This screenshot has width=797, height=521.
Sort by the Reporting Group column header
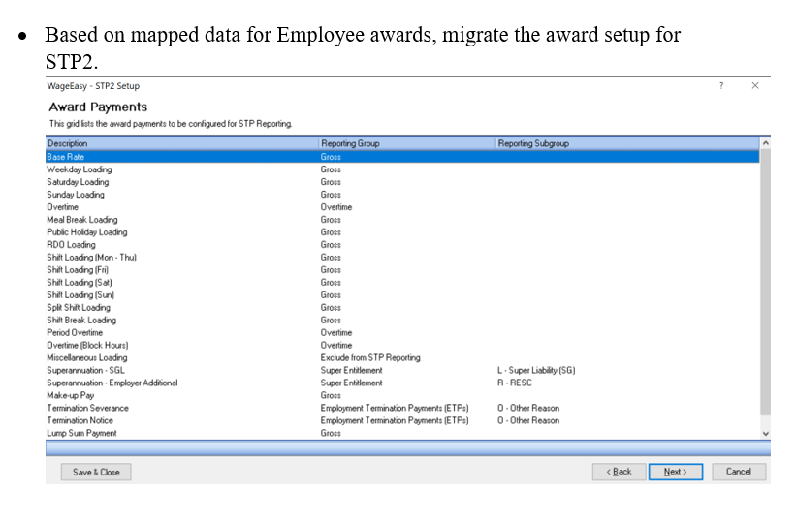407,143
